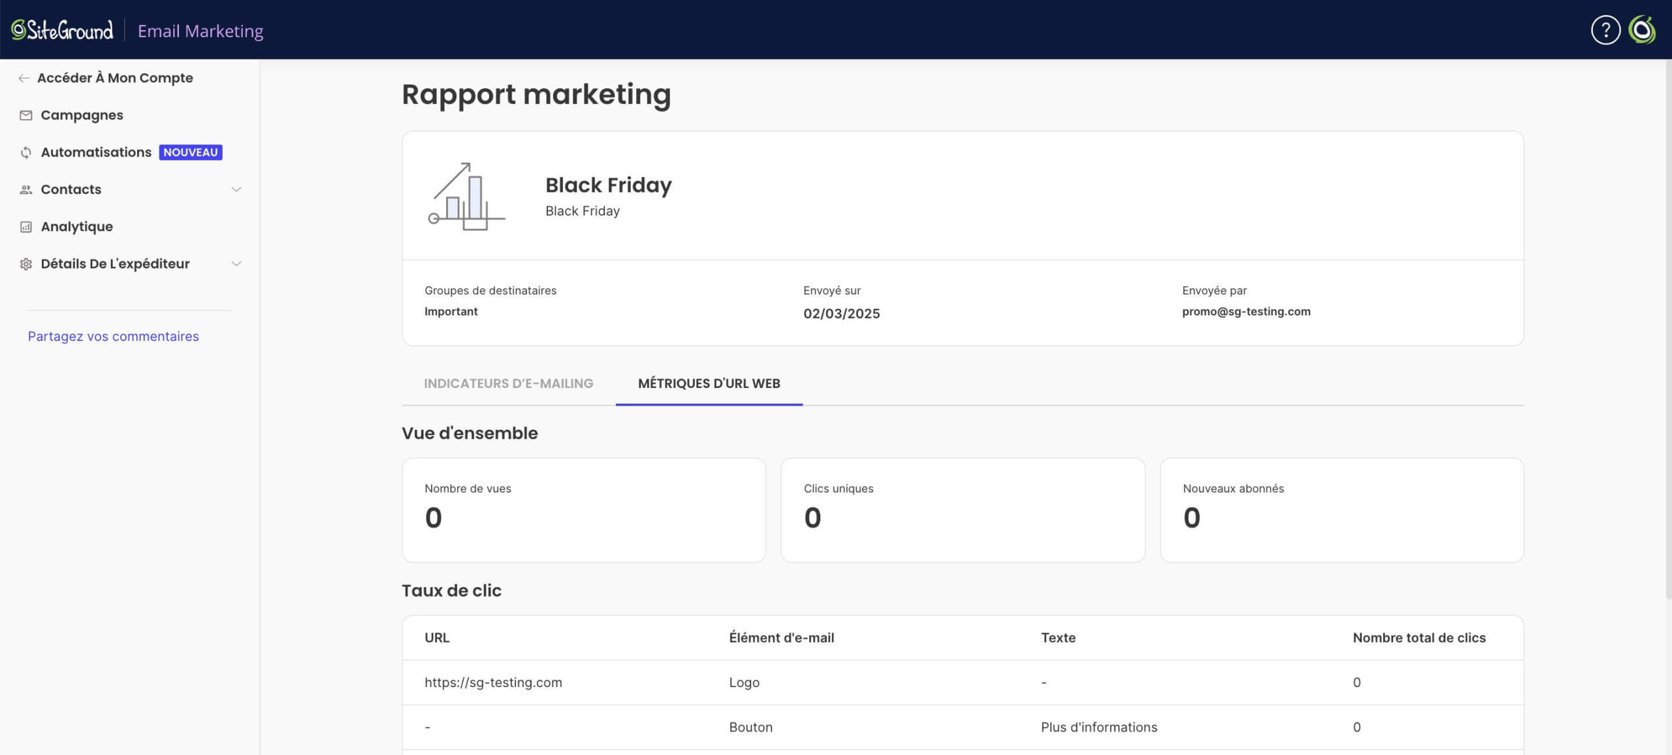Open Automatisations in the sidebar
1672x755 pixels.
tap(96, 152)
